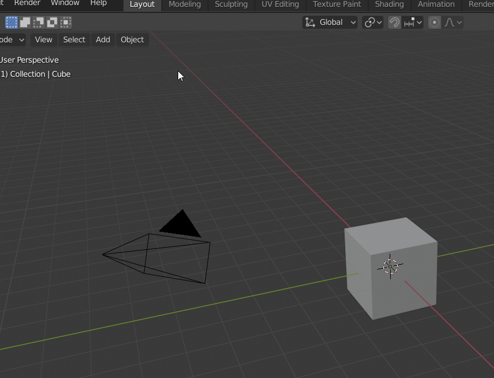This screenshot has height=378, width=494.
Task: Switch to the Modeling workspace tab
Action: 184,5
